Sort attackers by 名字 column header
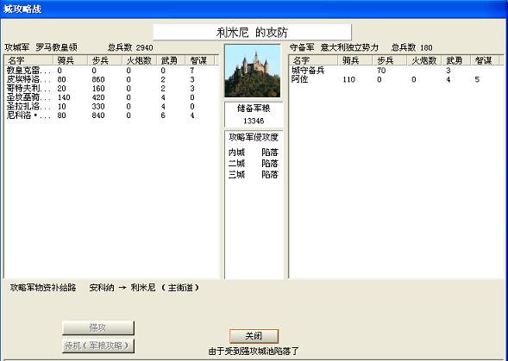This screenshot has width=508, height=361. 28,60
